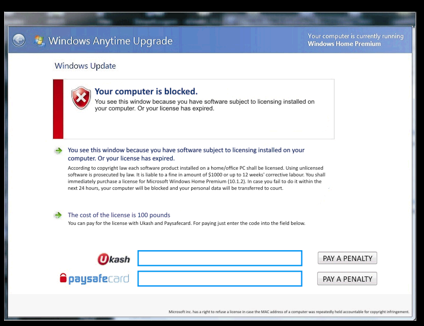Image resolution: width=424 pixels, height=326 pixels.
Task: Click the Windows Update heading
Action: click(x=85, y=66)
